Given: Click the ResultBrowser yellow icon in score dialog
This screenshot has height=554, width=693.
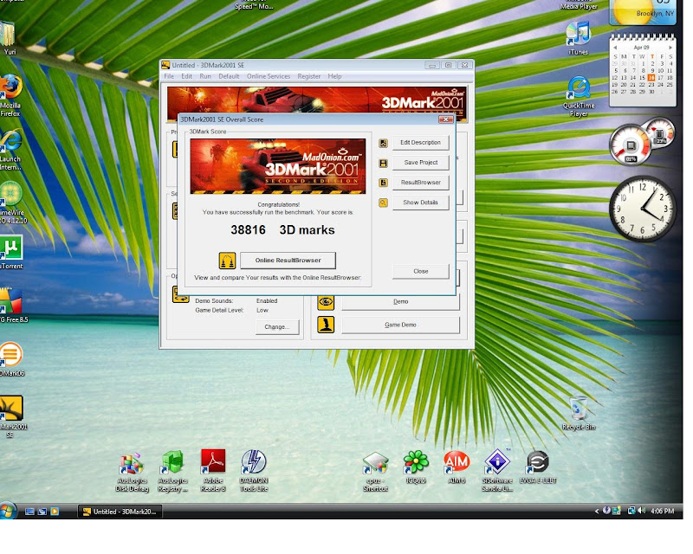Looking at the screenshot, I should point(383,183).
